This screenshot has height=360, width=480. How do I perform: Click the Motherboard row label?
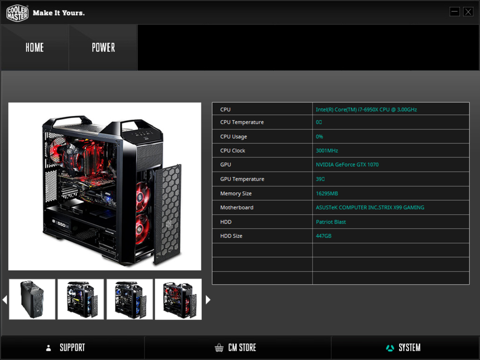(237, 207)
